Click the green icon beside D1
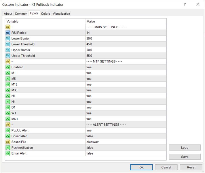205x173 pixels. [8, 107]
